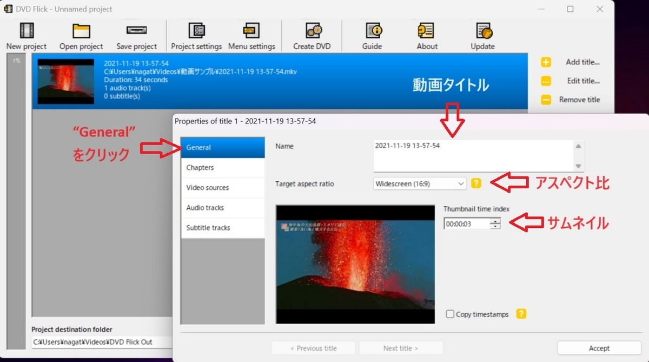649x362 pixels.
Task: Click help icon beside Target aspect ratio
Action: 476,183
